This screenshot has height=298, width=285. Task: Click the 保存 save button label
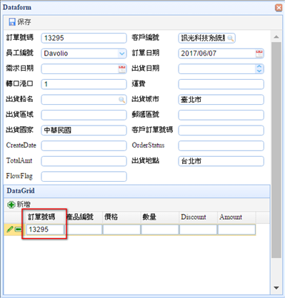pyautogui.click(x=24, y=22)
